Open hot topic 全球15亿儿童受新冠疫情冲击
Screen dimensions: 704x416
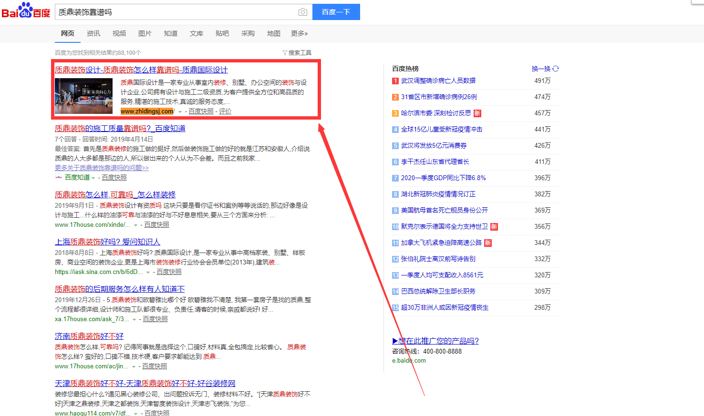(442, 130)
